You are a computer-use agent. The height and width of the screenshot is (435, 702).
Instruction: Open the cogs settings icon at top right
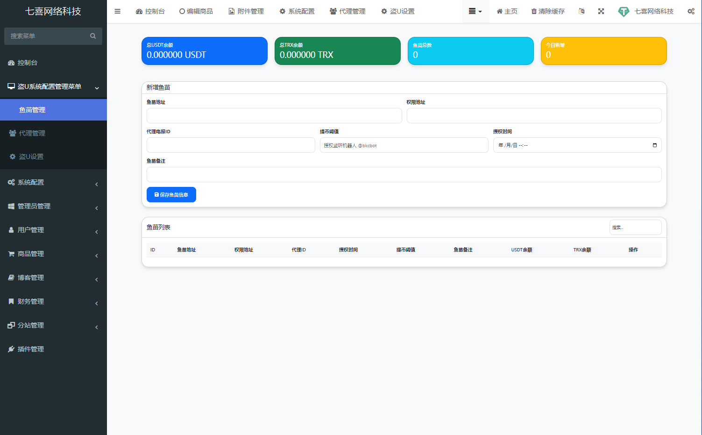pyautogui.click(x=691, y=11)
